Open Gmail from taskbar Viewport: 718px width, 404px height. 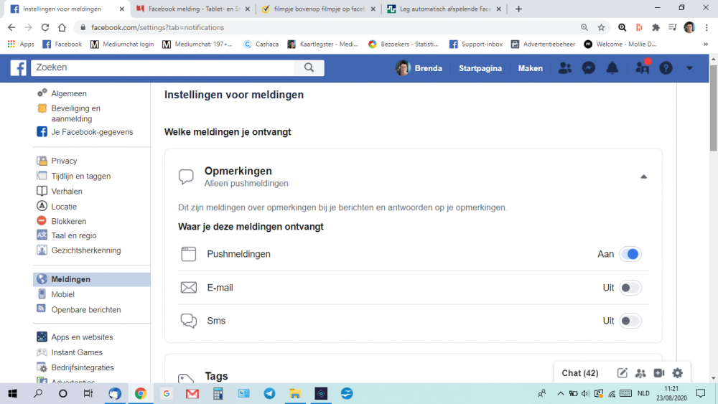(x=192, y=393)
